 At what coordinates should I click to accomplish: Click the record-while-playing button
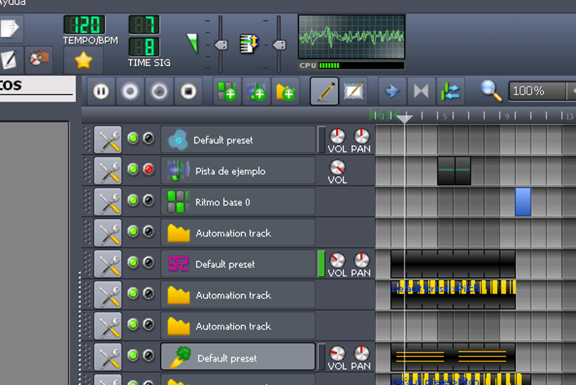click(x=159, y=91)
